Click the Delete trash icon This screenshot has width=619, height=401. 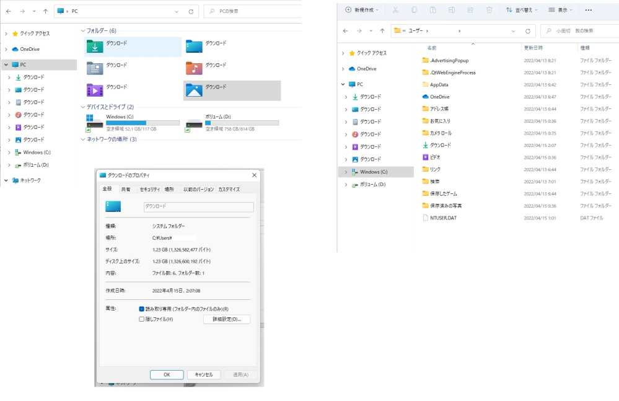point(490,10)
